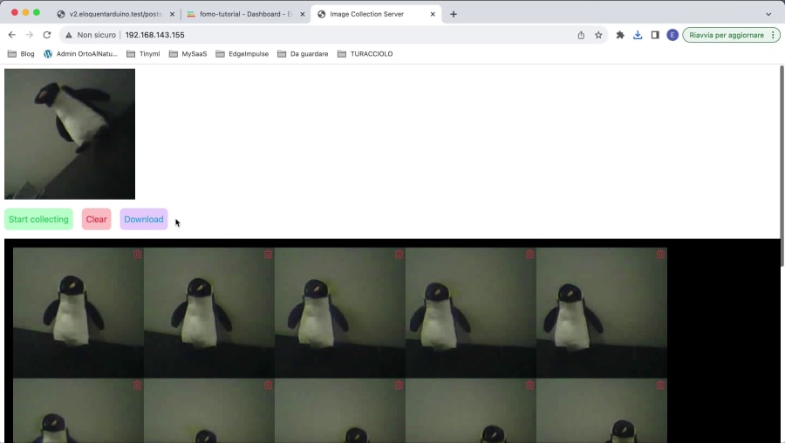Click the page vertical scrollbar
Viewport: 785px width, 443px height.
tap(782, 165)
